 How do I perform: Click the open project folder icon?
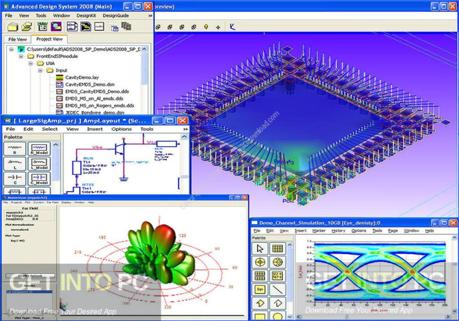point(27,27)
